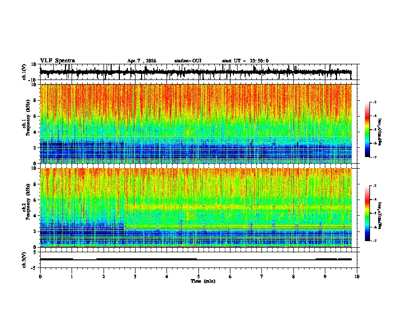Click tick label "1" on the time axis
Image resolution: width=402 pixels, height=310 pixels.
[72, 277]
